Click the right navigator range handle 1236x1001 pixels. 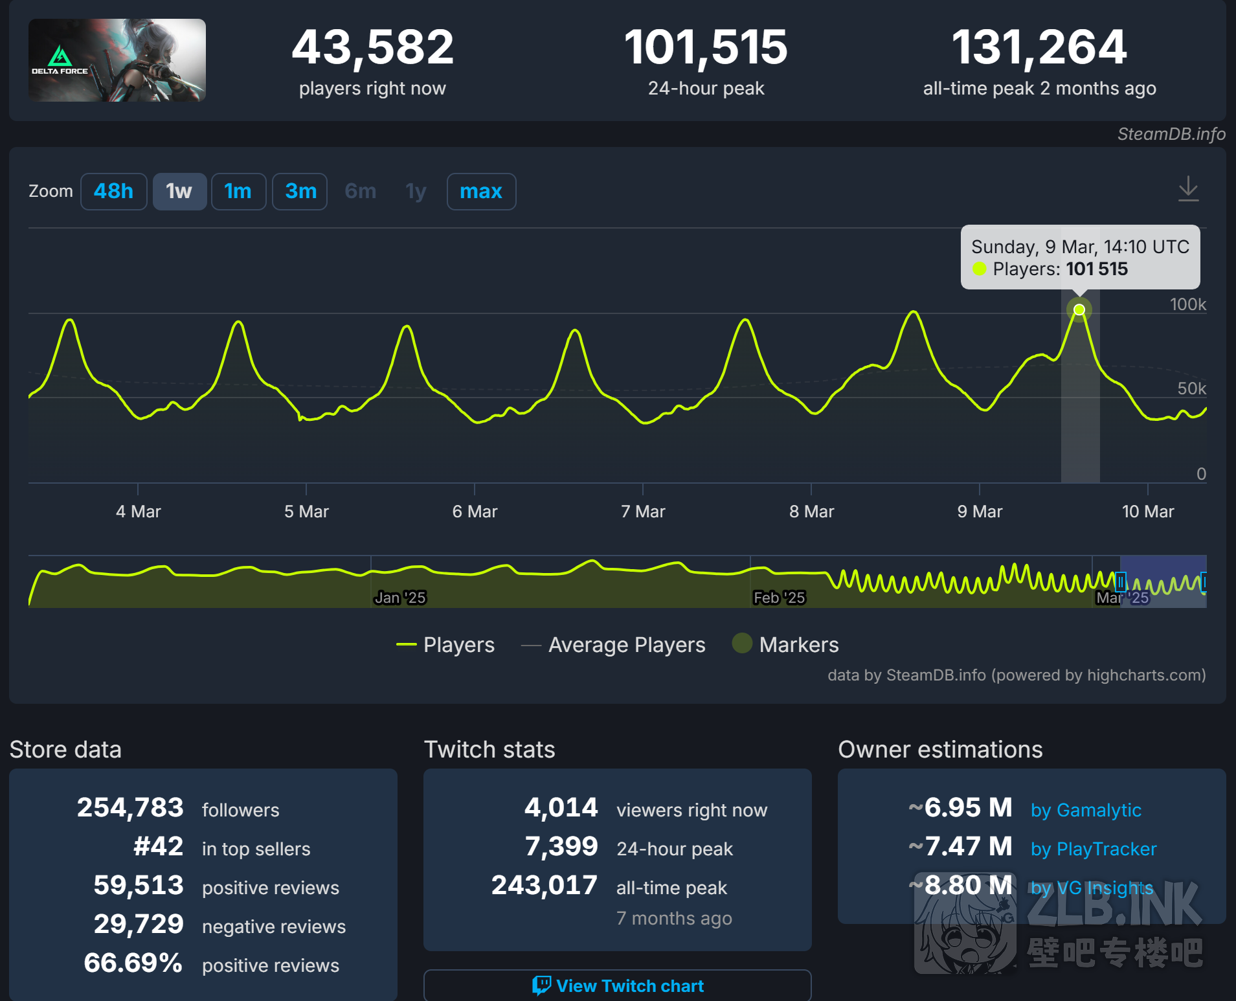1204,582
